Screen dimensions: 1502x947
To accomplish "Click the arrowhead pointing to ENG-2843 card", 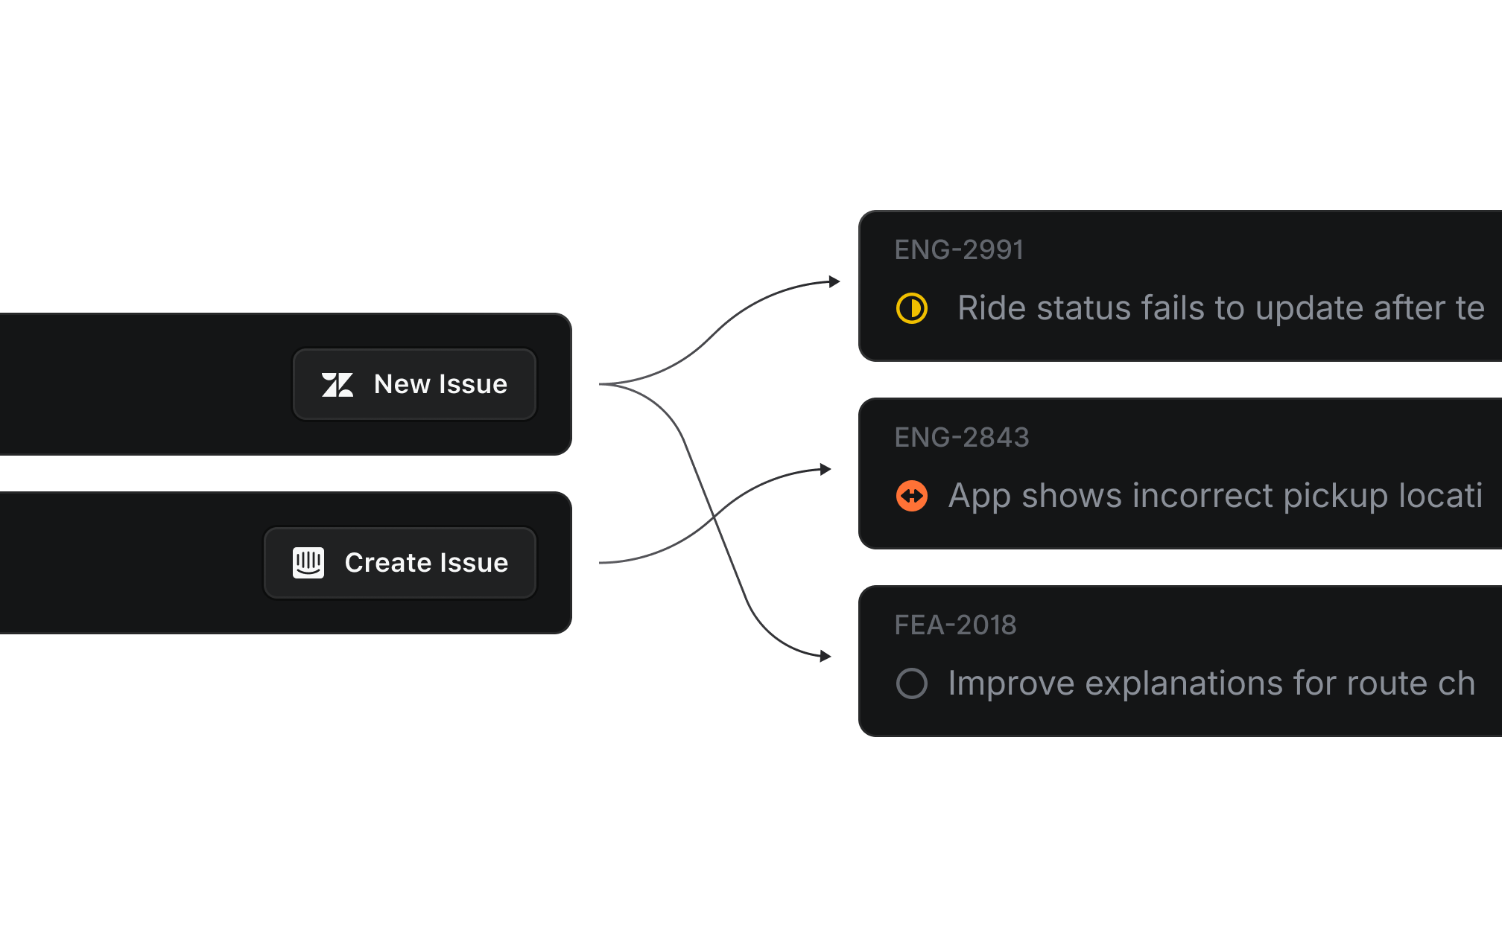I will [x=826, y=469].
